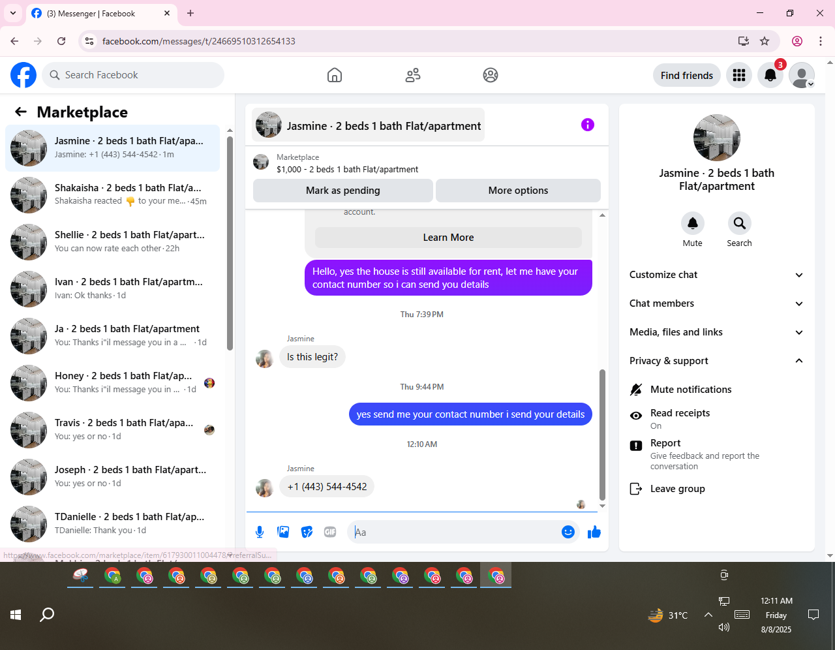Open the Notifications bell
This screenshot has height=650, width=835.
click(770, 75)
